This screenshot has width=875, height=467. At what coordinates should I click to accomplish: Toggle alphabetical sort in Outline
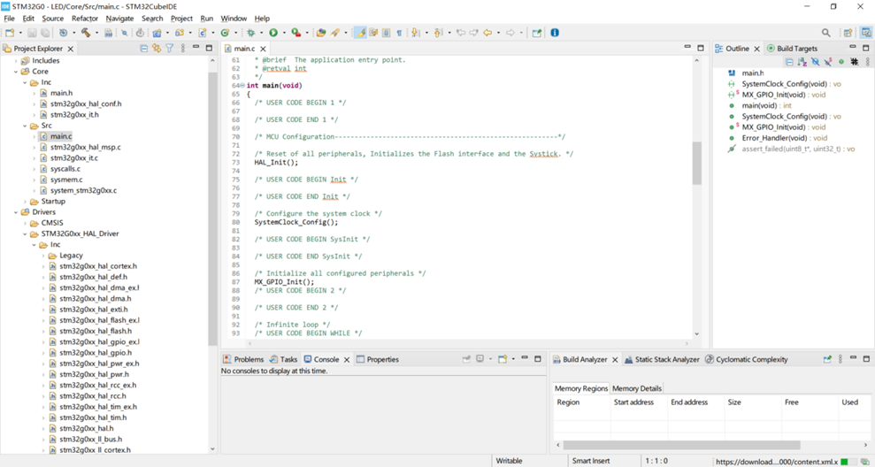point(802,62)
